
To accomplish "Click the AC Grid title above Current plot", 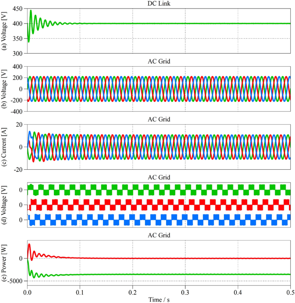I will tap(159, 119).
